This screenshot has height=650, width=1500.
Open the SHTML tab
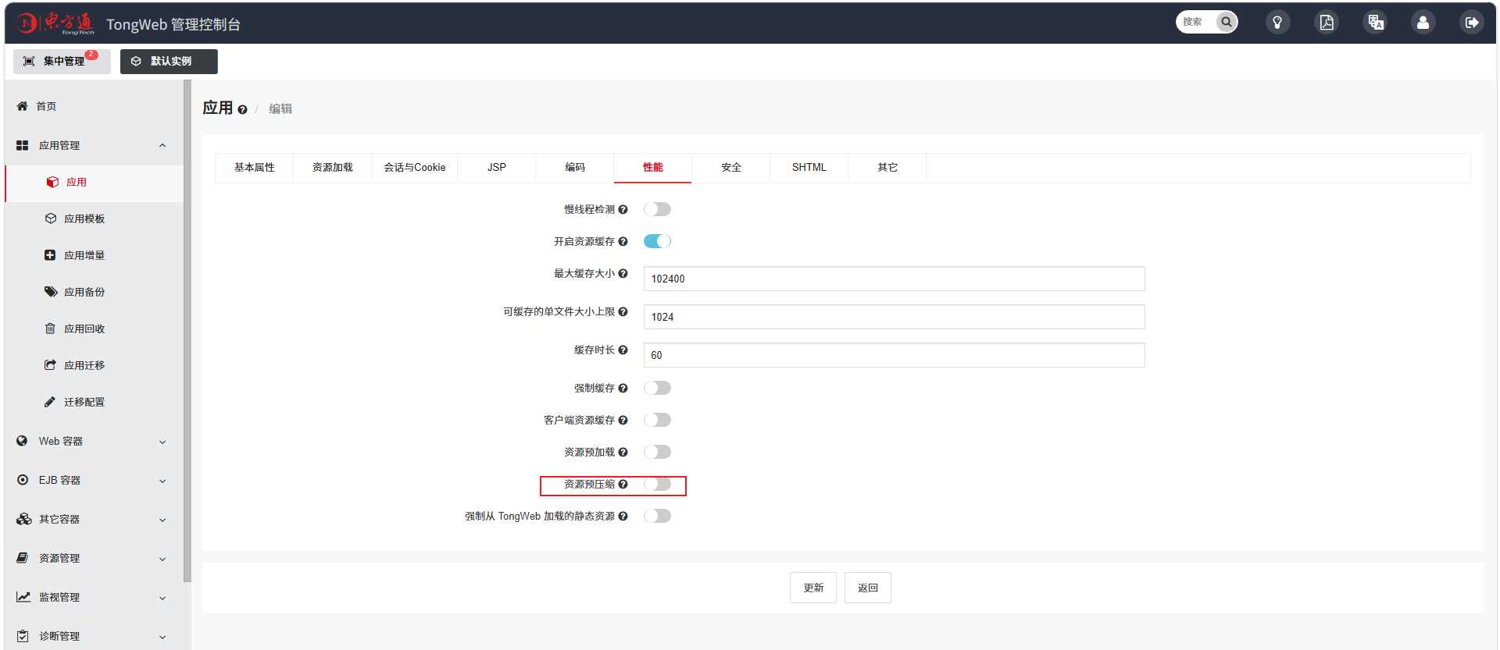(809, 168)
